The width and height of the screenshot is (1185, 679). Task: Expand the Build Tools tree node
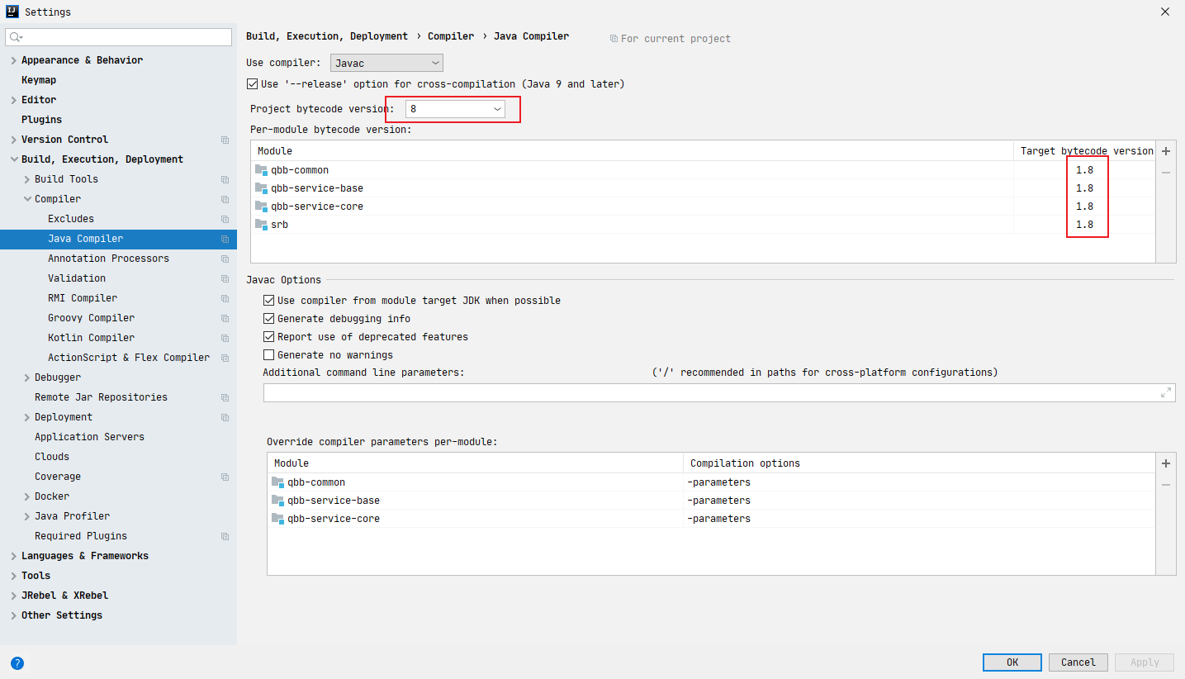[27, 179]
